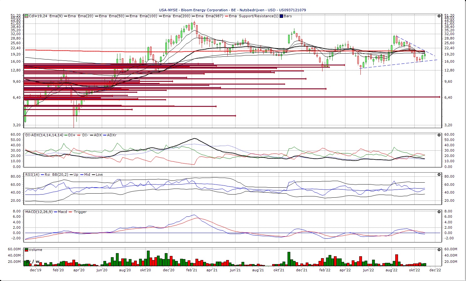Select the Ema(200) legend label
This screenshot has width=466, height=281.
pyautogui.click(x=181, y=16)
